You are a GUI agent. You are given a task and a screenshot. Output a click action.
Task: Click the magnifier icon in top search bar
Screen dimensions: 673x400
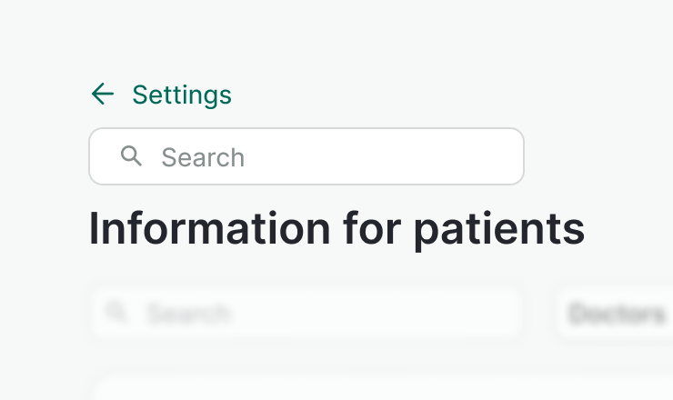(132, 156)
